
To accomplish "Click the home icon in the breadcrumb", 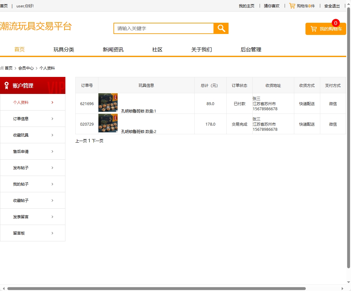I will pyautogui.click(x=2, y=68).
